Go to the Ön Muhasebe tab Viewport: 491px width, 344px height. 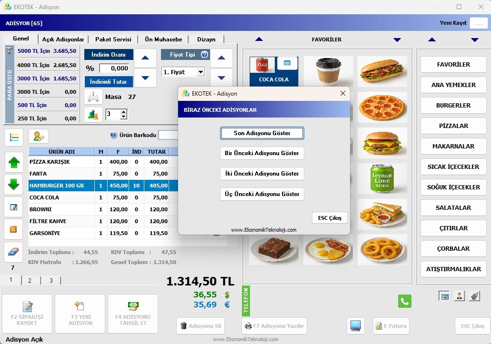click(x=163, y=39)
